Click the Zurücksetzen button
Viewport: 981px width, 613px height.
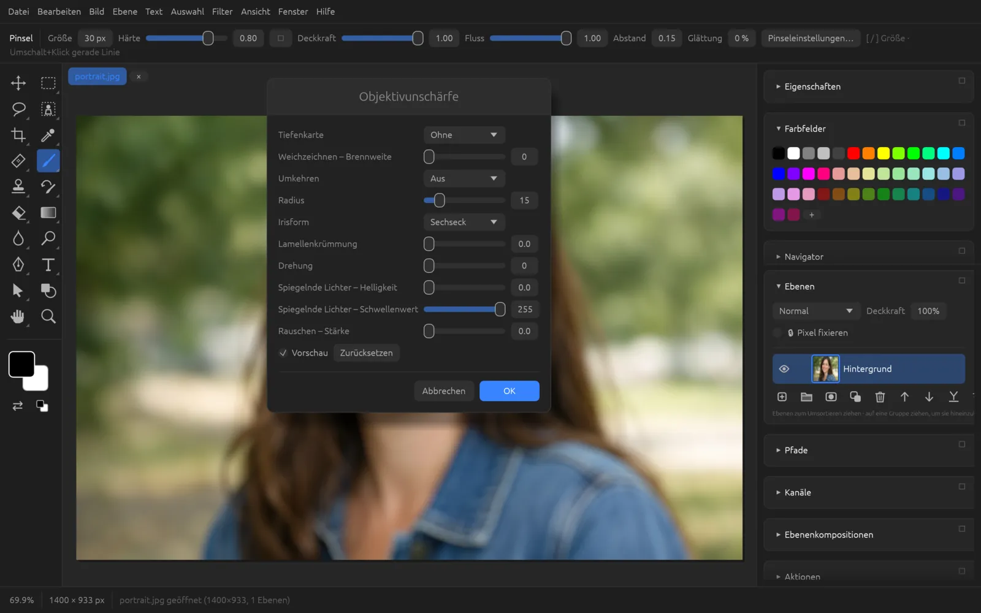(367, 353)
